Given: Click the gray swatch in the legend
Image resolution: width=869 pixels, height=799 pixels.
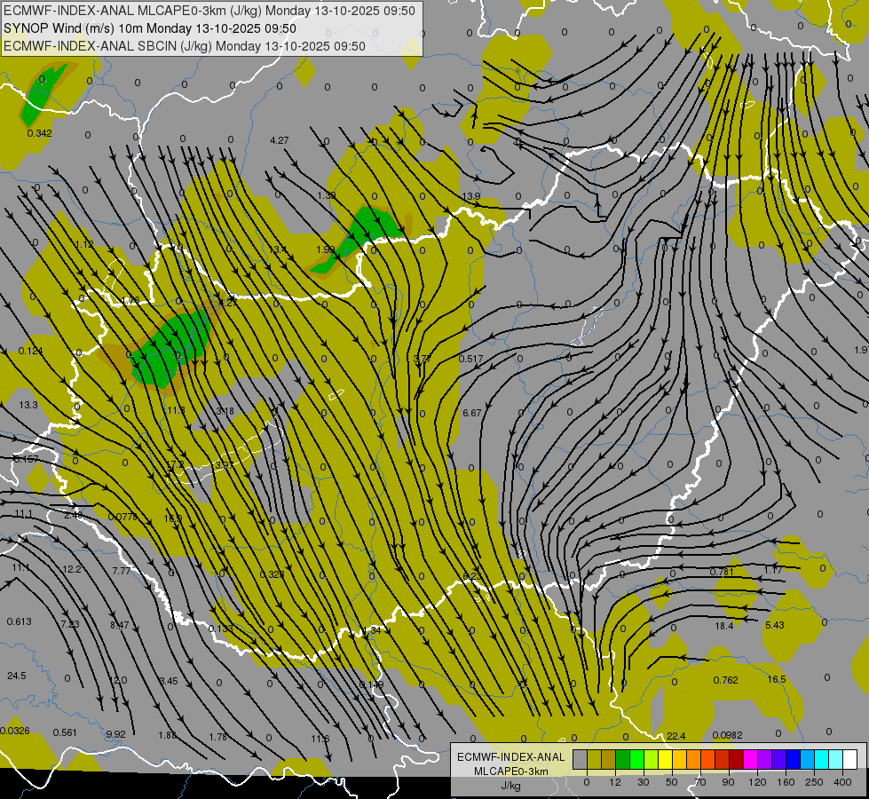Looking at the screenshot, I should click(580, 759).
